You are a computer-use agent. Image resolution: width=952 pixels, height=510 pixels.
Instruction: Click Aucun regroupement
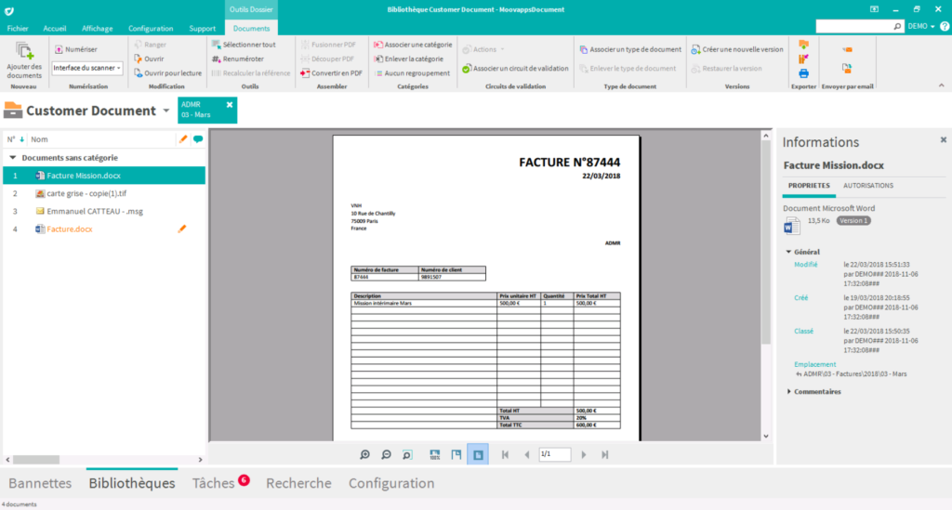coord(412,72)
